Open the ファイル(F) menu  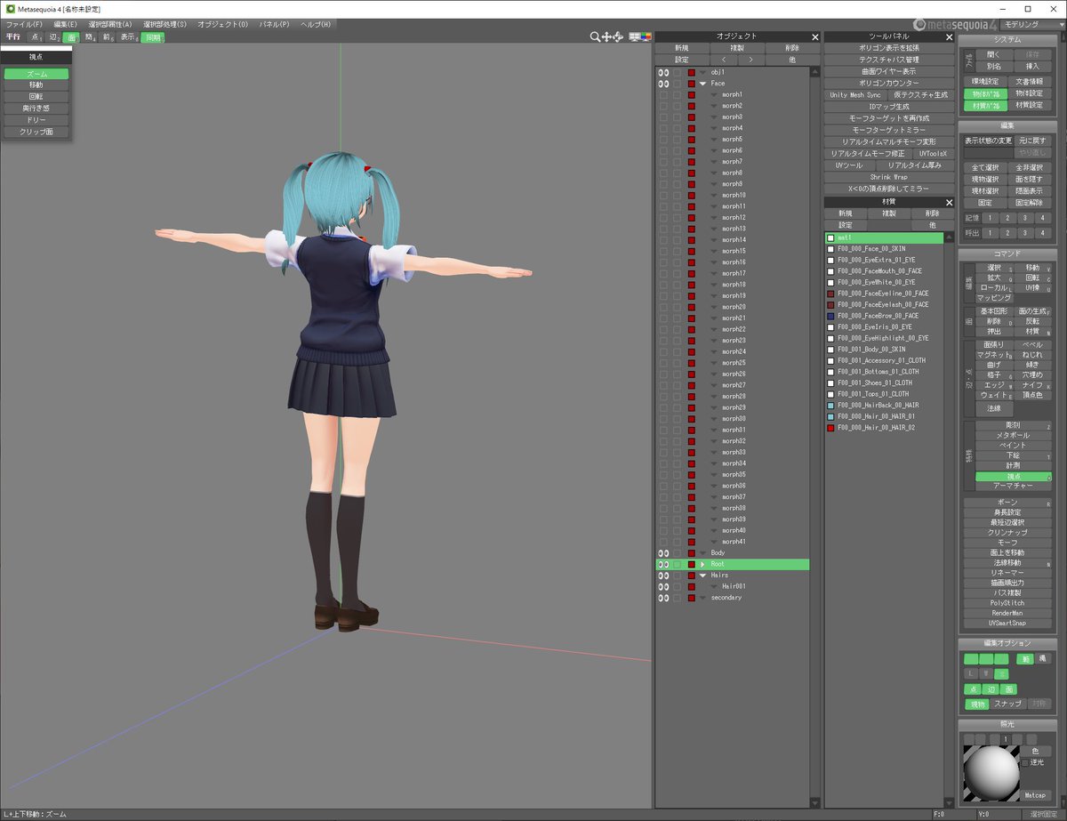[24, 24]
